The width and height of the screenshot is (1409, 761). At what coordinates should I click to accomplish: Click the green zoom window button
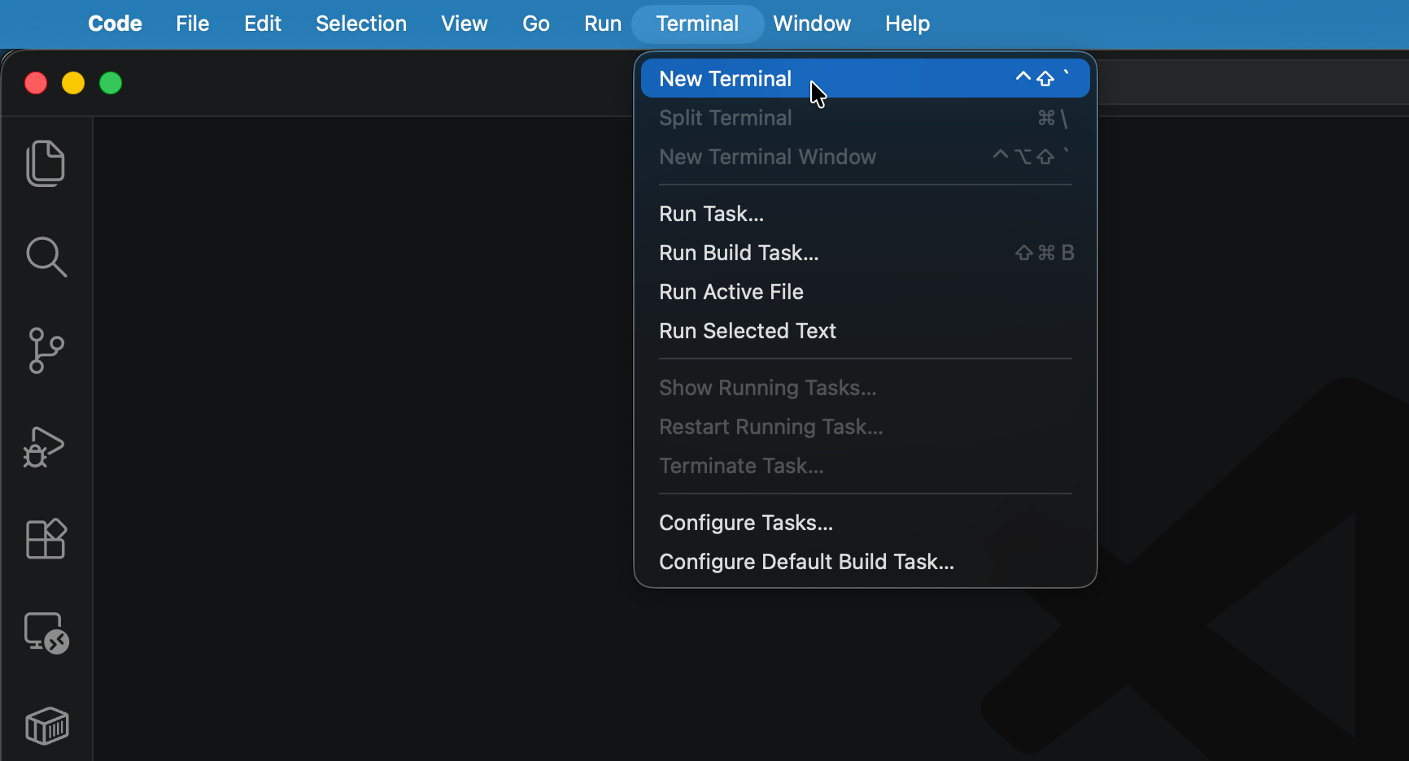(111, 83)
